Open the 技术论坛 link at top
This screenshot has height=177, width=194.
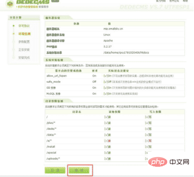pyautogui.click(x=174, y=1)
